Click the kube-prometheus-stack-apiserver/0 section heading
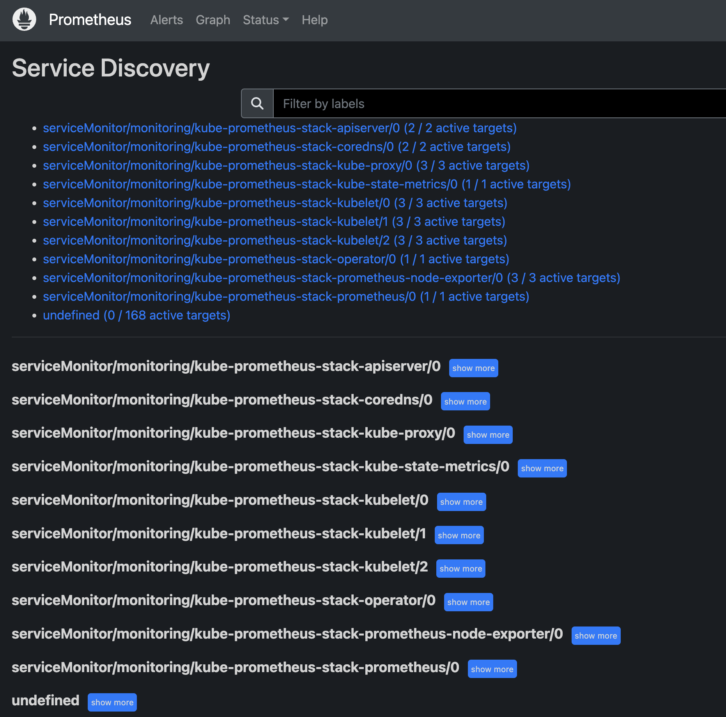This screenshot has width=726, height=717. [x=226, y=366]
